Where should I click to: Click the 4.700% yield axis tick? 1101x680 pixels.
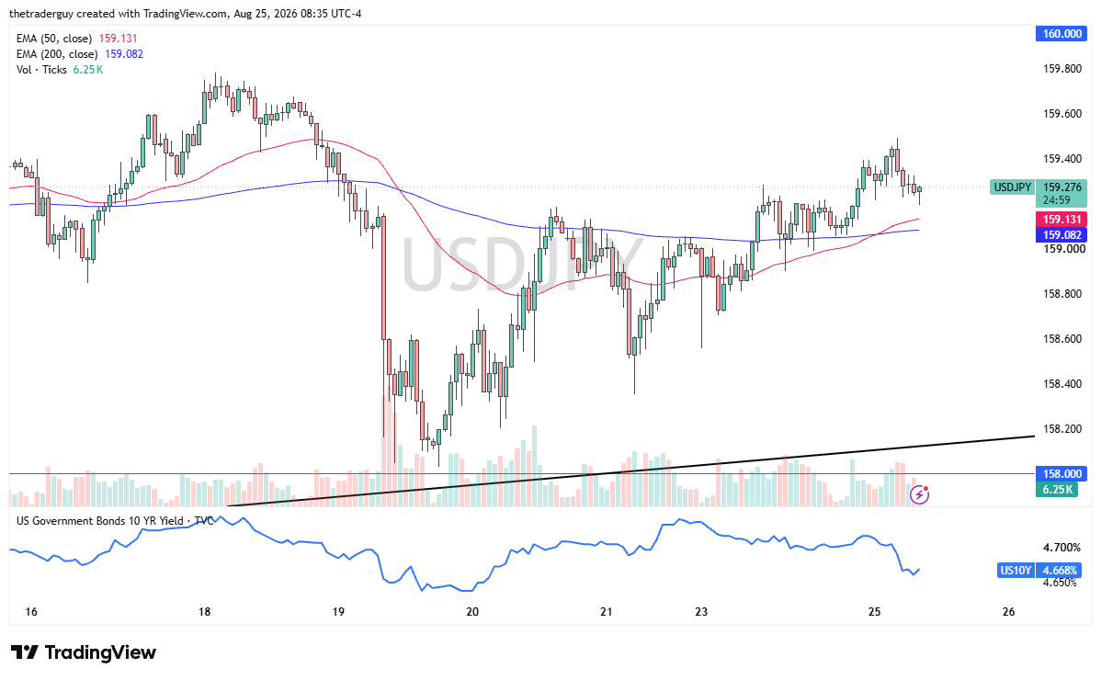1061,548
